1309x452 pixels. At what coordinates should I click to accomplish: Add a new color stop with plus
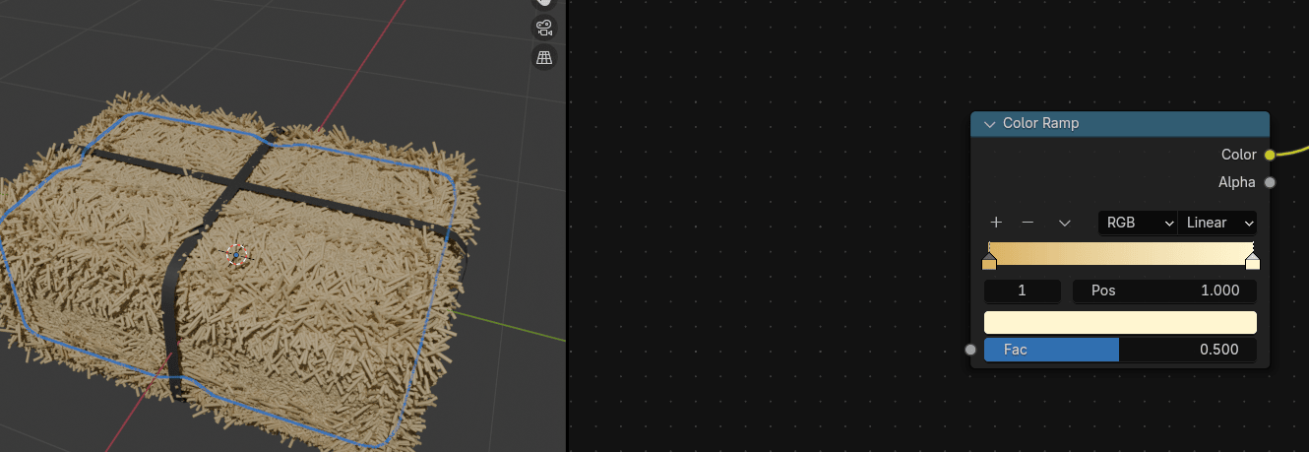996,223
